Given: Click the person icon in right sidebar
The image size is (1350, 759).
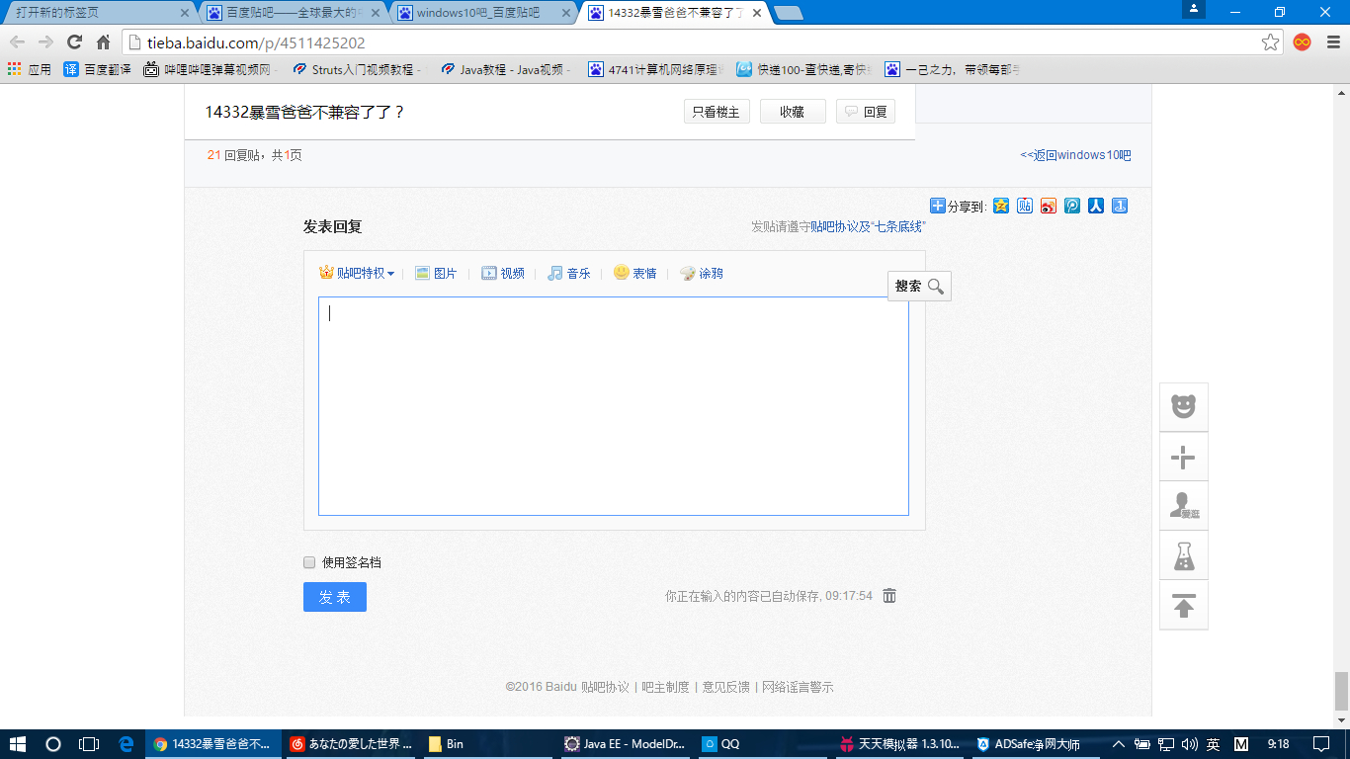Looking at the screenshot, I should point(1183,506).
